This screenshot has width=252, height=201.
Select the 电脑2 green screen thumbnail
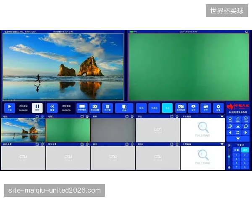point(68,130)
